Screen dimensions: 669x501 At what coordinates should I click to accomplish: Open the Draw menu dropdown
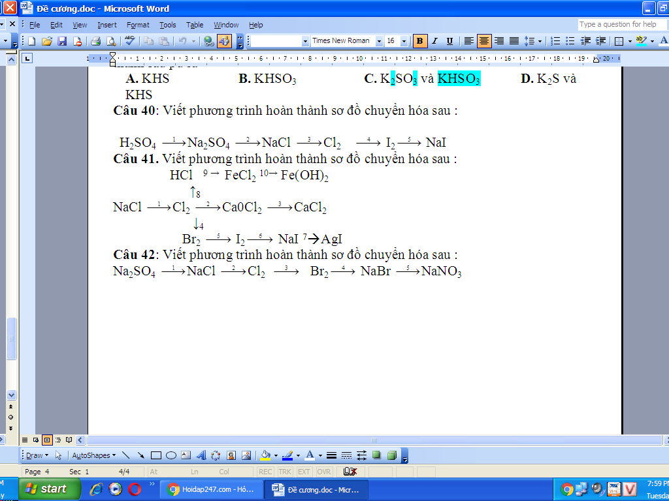pos(37,455)
